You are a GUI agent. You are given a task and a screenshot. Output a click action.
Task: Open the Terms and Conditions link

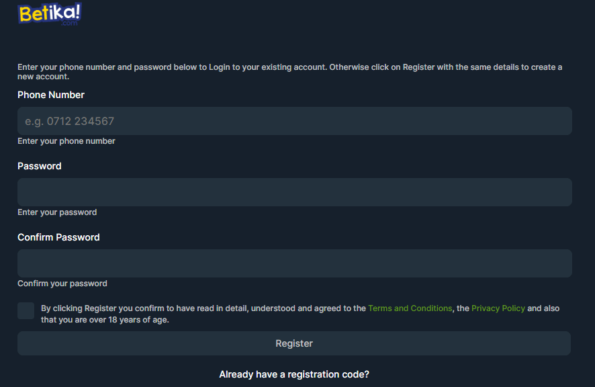tap(410, 308)
